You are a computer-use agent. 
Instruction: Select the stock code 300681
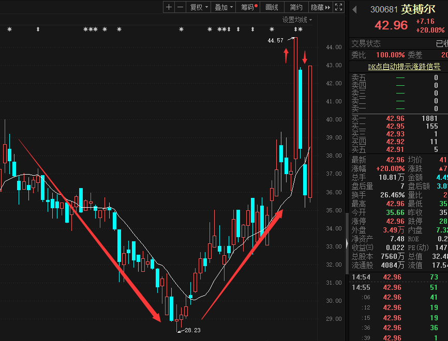[384, 9]
